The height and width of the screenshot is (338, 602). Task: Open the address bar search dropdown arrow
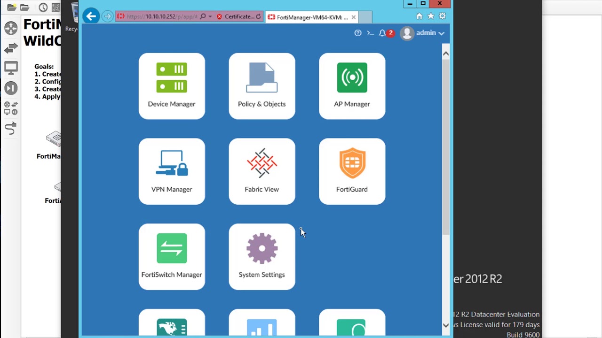tap(210, 16)
